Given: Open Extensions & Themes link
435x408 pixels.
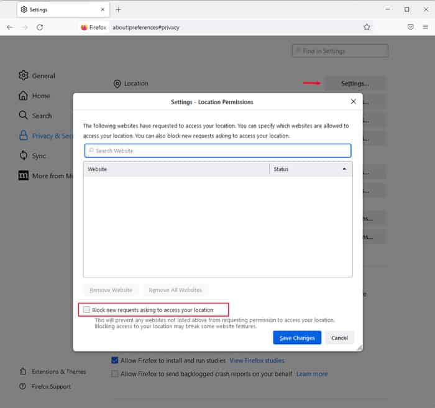Looking at the screenshot, I should pyautogui.click(x=53, y=371).
